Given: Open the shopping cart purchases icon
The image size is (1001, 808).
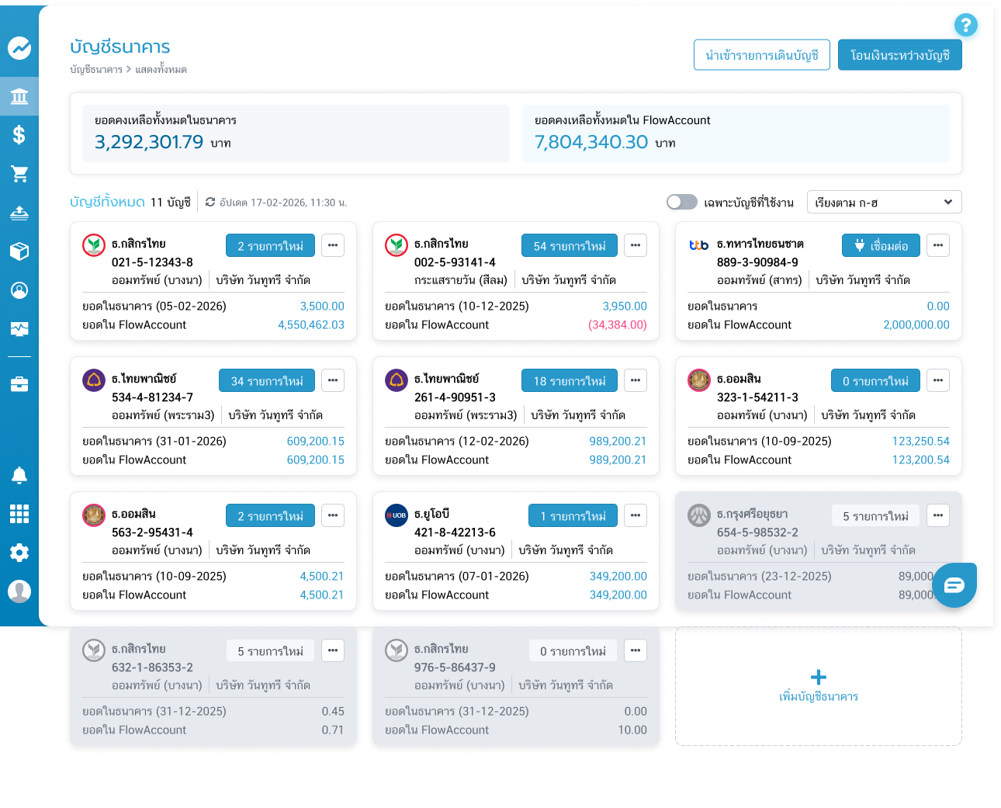Looking at the screenshot, I should coord(19,174).
